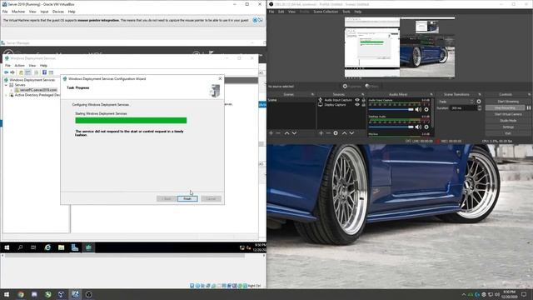Open the Input menu in VirtualBox
Screen dimensions: 533x300
point(44,12)
